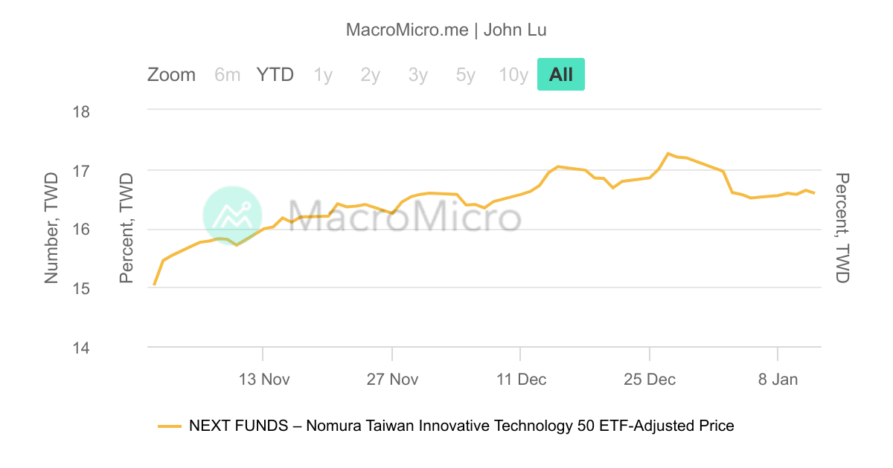Image resolution: width=893 pixels, height=468 pixels.
Task: Click the 11 Dec date label
Action: (521, 380)
